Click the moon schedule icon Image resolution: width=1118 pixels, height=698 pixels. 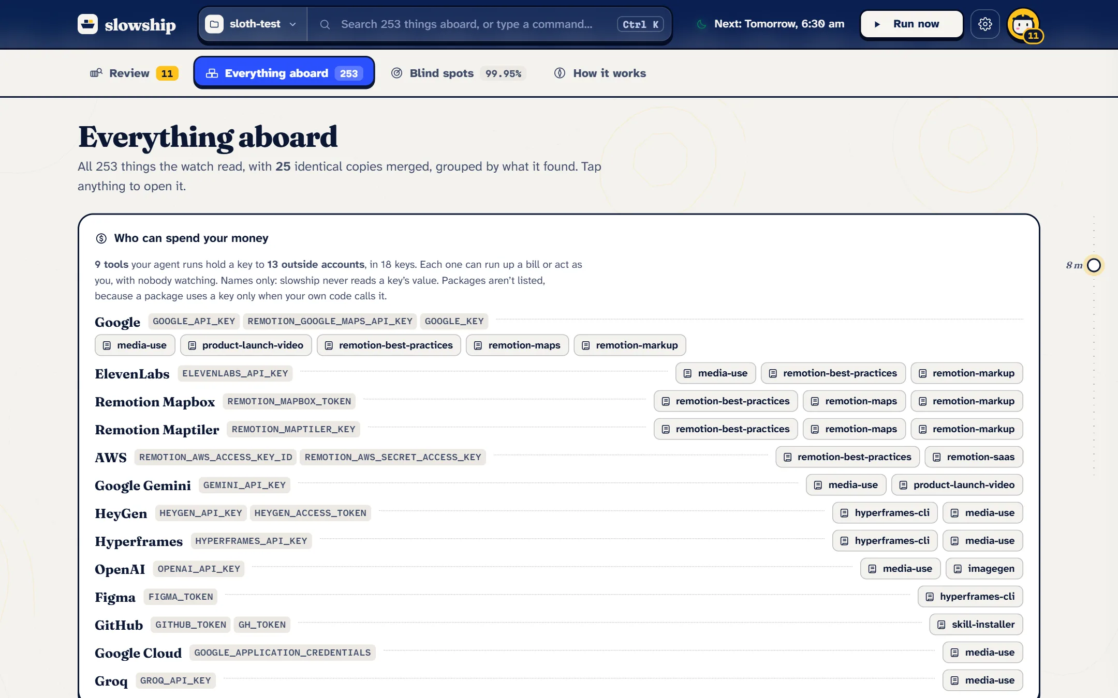(701, 24)
